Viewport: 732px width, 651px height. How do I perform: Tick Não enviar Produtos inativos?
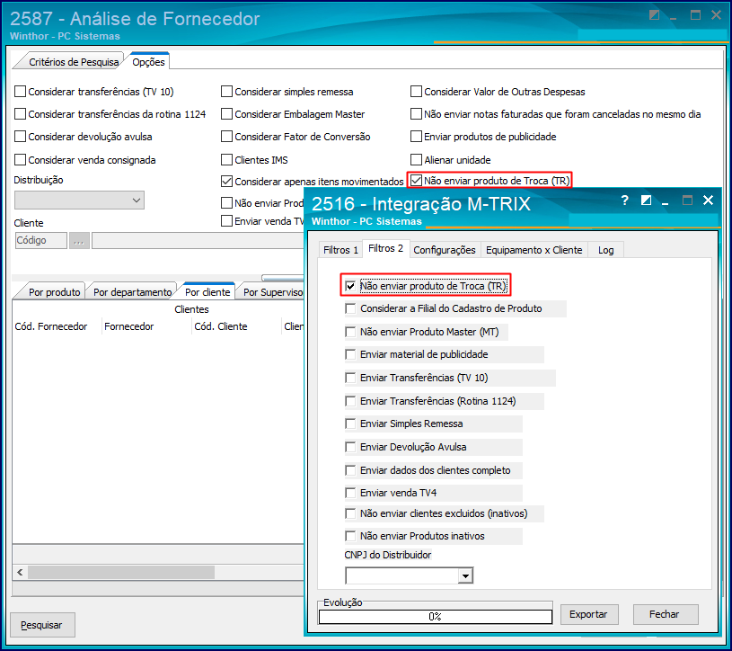tap(350, 536)
